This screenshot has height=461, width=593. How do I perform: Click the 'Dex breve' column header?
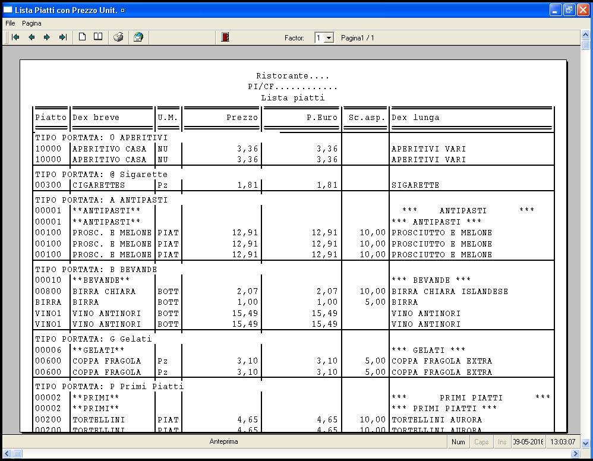(96, 117)
